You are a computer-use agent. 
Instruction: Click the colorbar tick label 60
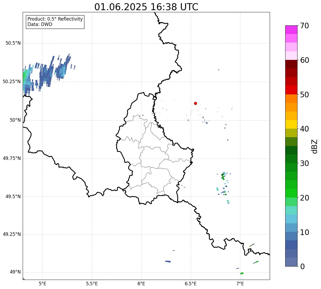[x=305, y=60]
